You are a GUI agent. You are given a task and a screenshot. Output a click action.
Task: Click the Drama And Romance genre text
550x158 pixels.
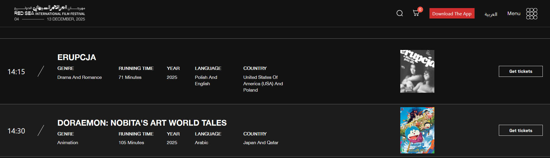pos(79,77)
